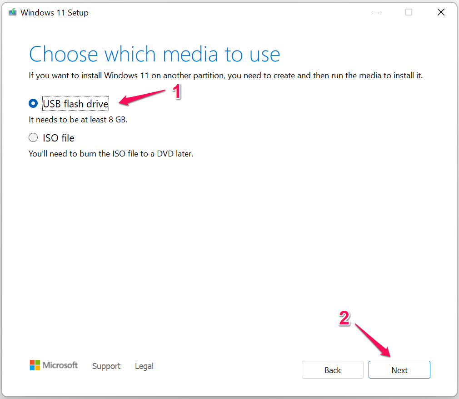459x399 pixels.
Task: Proceed by pressing Next
Action: pyautogui.click(x=399, y=369)
